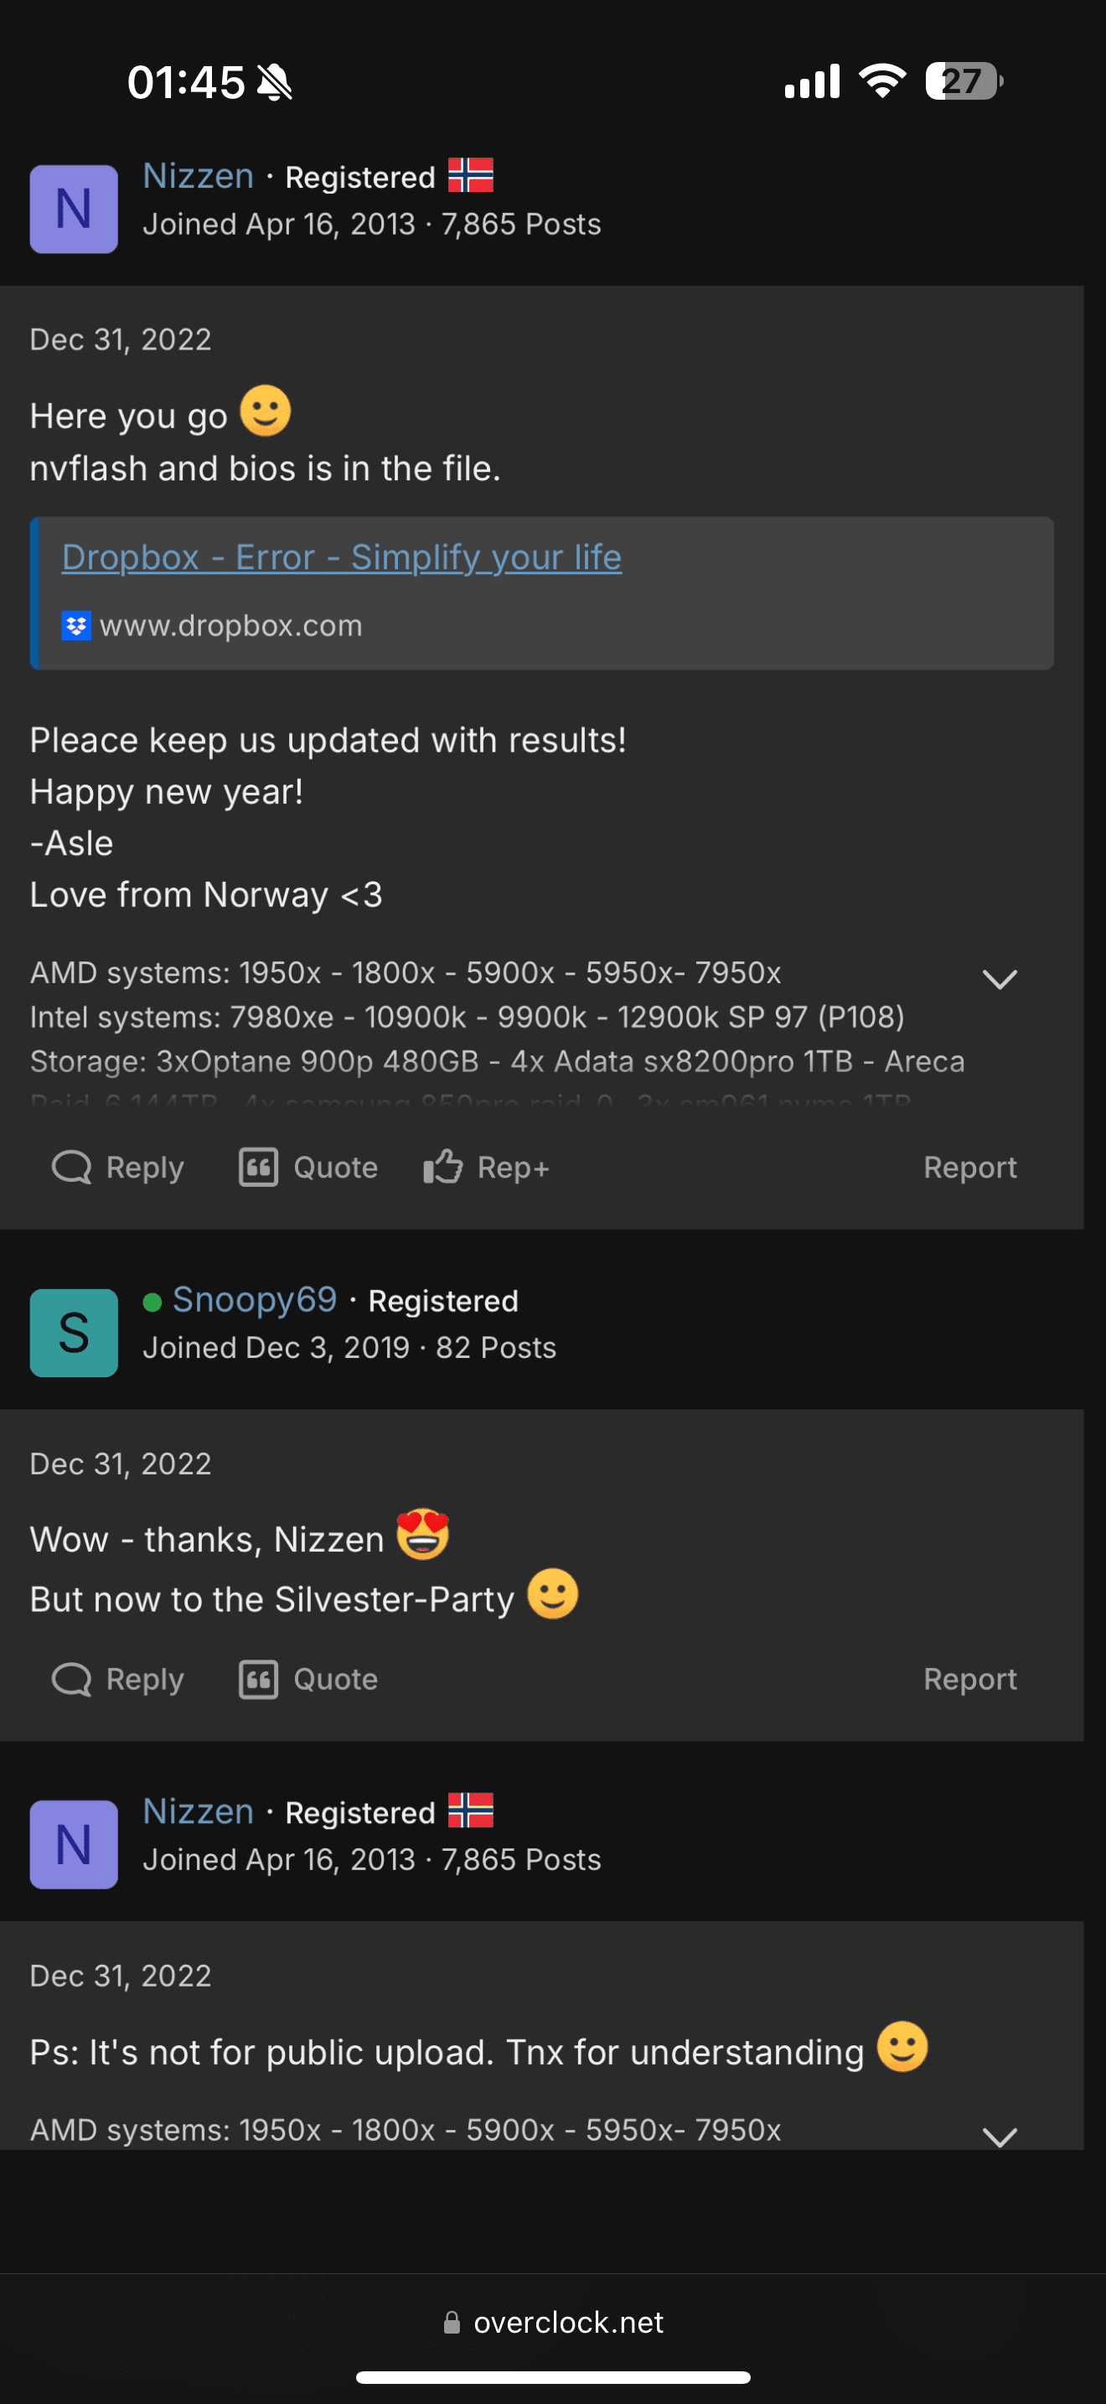Open the Nizzen username link in the last post
The width and height of the screenshot is (1106, 2404).
coord(199,1811)
